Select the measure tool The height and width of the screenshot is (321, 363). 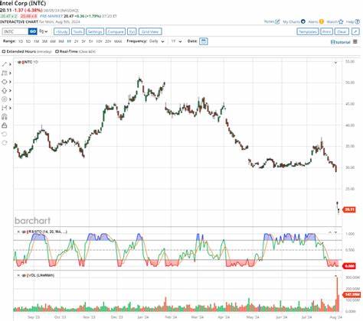click(x=5, y=108)
